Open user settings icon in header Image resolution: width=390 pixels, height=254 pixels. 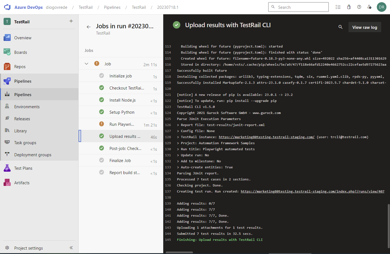(x=369, y=7)
